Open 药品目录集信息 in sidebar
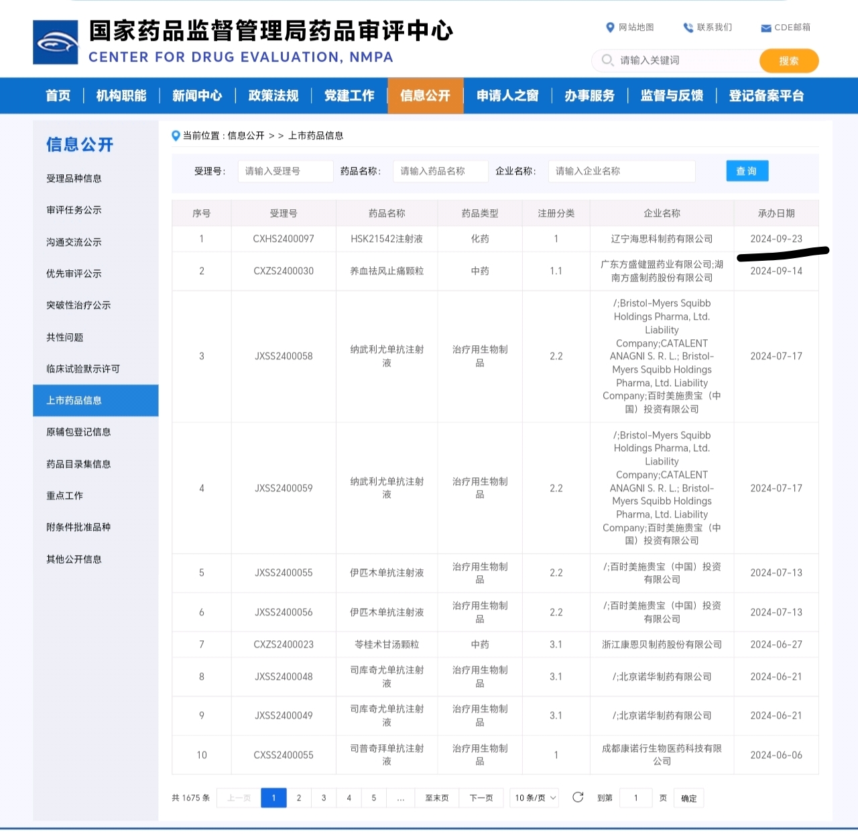858x834 pixels. [x=78, y=464]
